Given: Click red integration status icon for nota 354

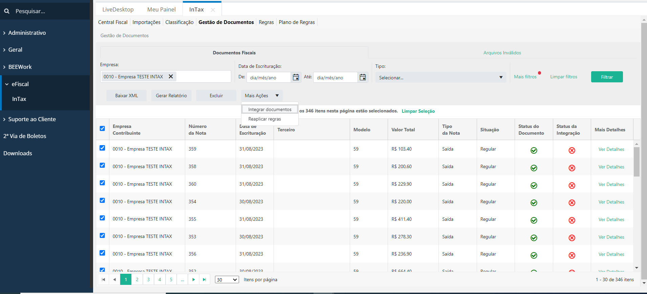Looking at the screenshot, I should click(572, 203).
